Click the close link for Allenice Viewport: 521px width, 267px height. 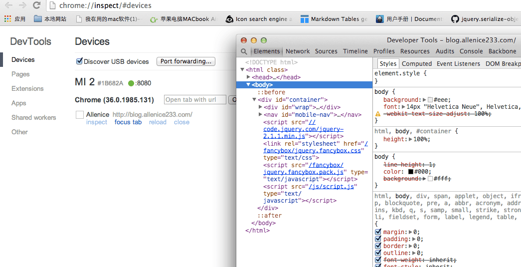coord(182,122)
